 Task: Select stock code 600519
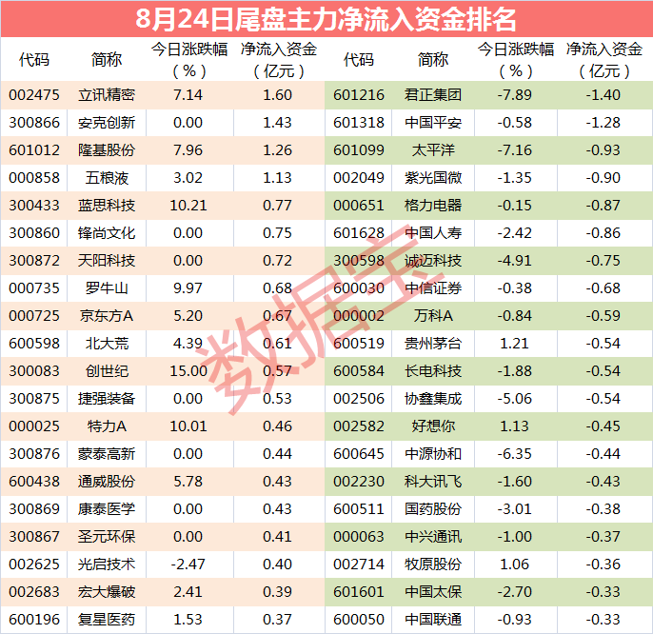pos(359,344)
